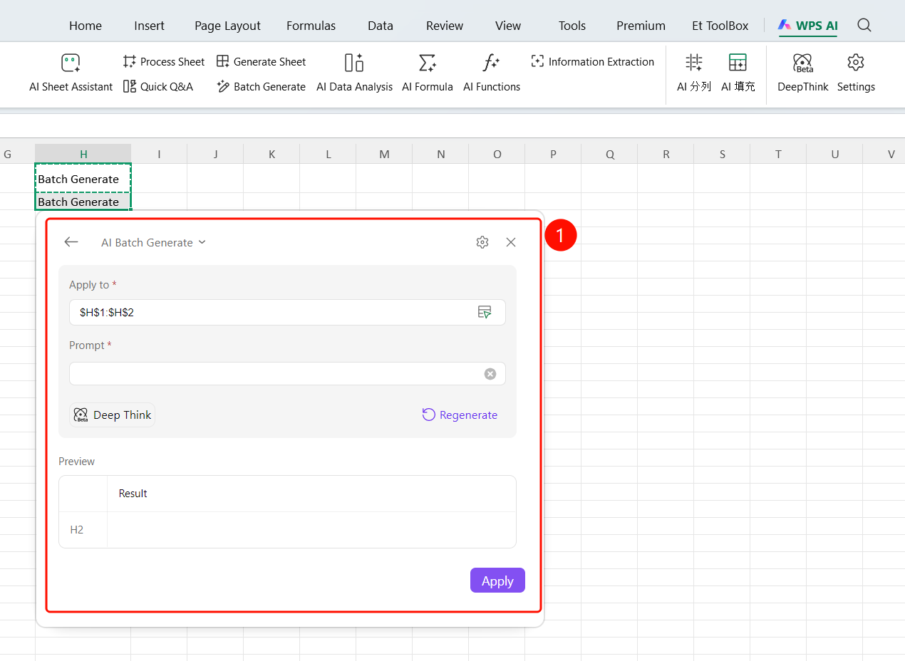
Task: Open AI Functions in the ribbon
Action: [x=492, y=73]
